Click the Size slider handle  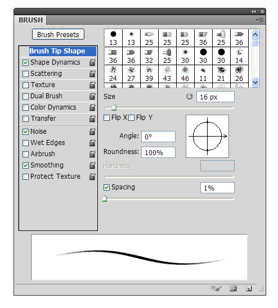click(x=114, y=107)
